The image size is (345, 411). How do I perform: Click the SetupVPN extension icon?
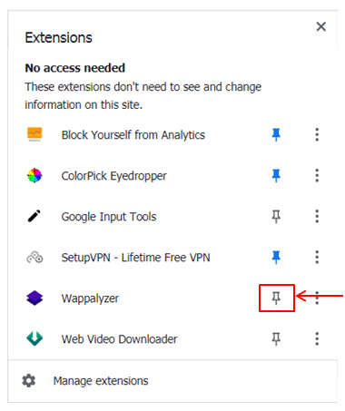click(34, 258)
